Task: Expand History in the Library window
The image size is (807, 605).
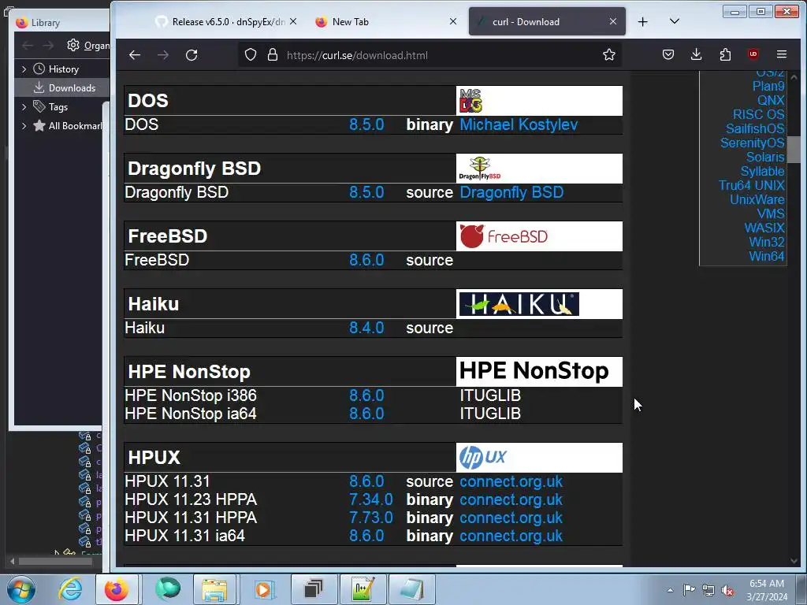Action: 24,69
